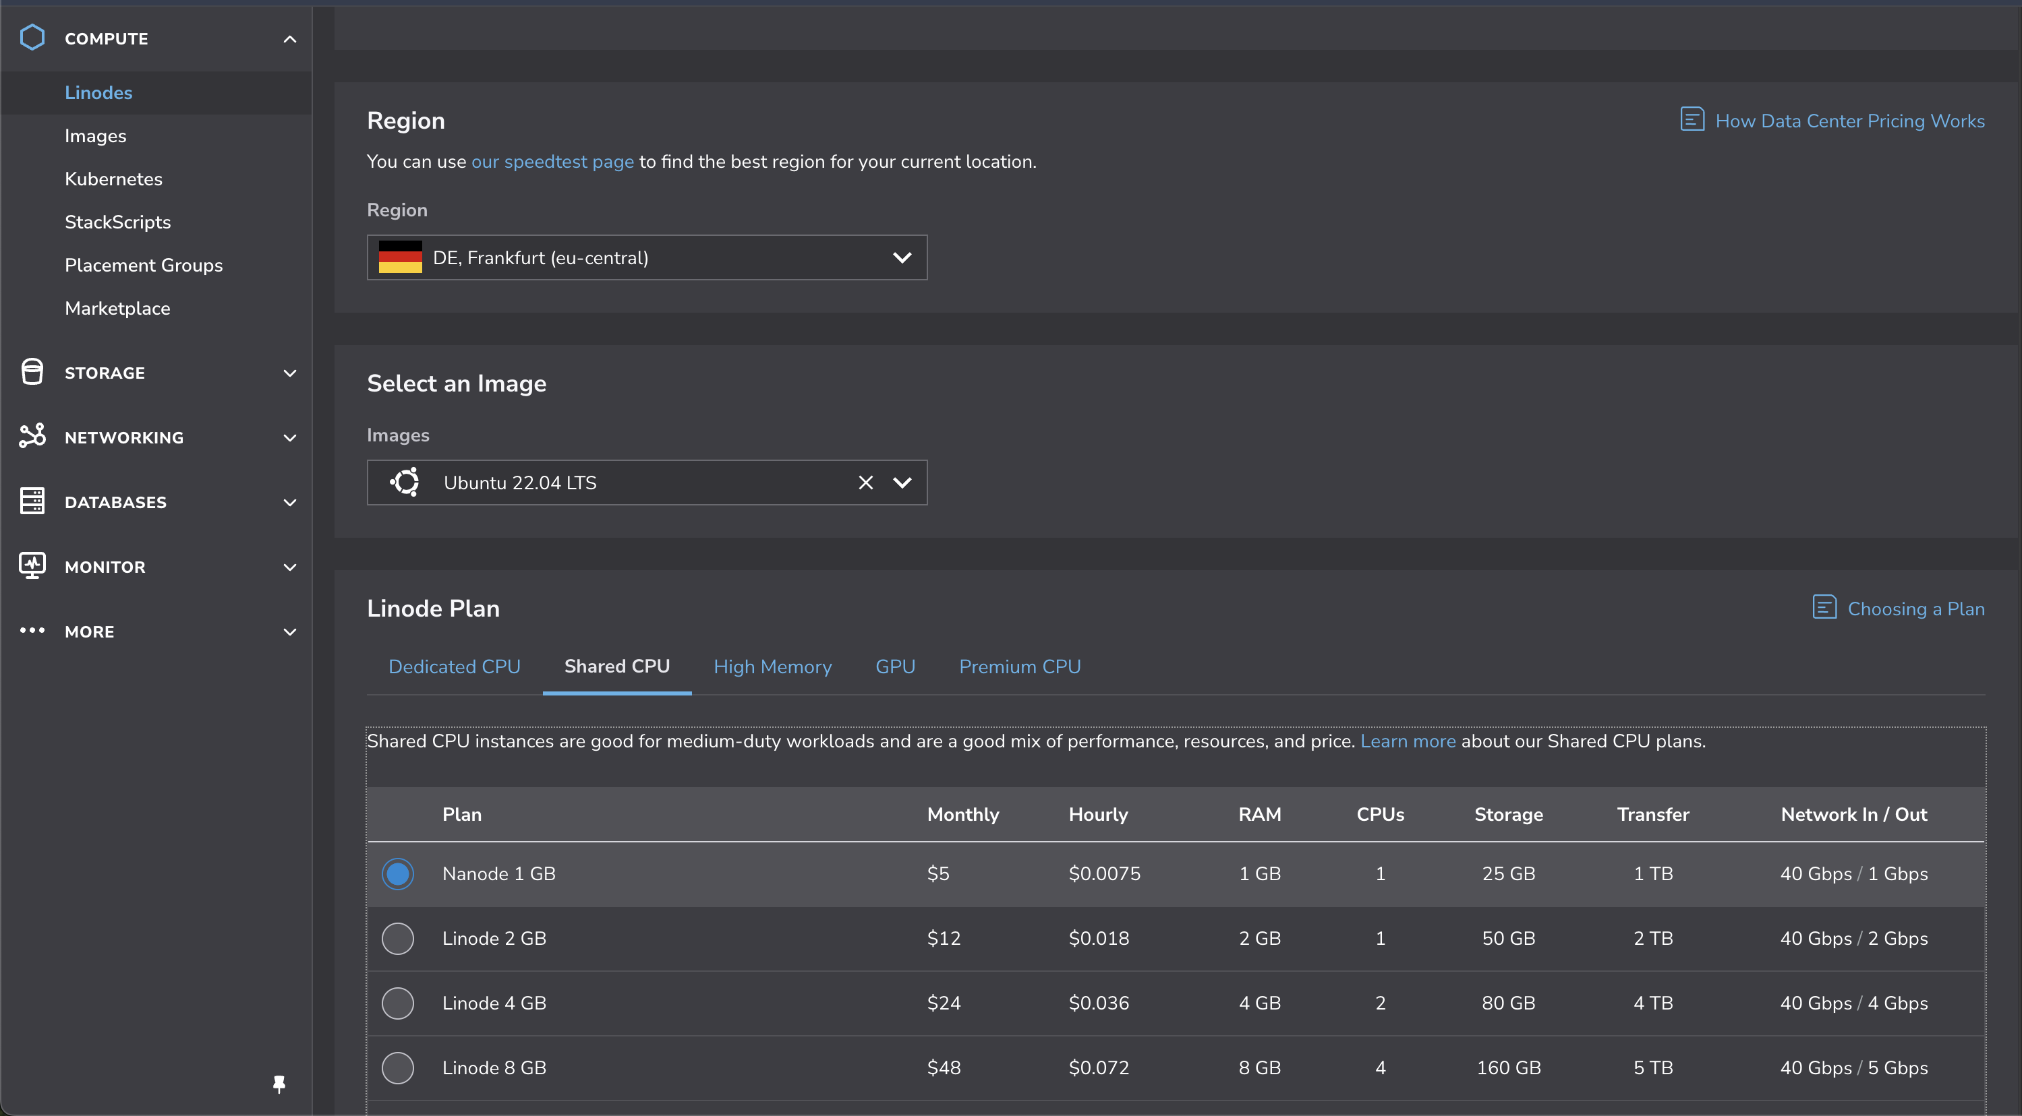Click the More ellipsis icon
Screen dimensions: 2022x1116
tap(32, 631)
